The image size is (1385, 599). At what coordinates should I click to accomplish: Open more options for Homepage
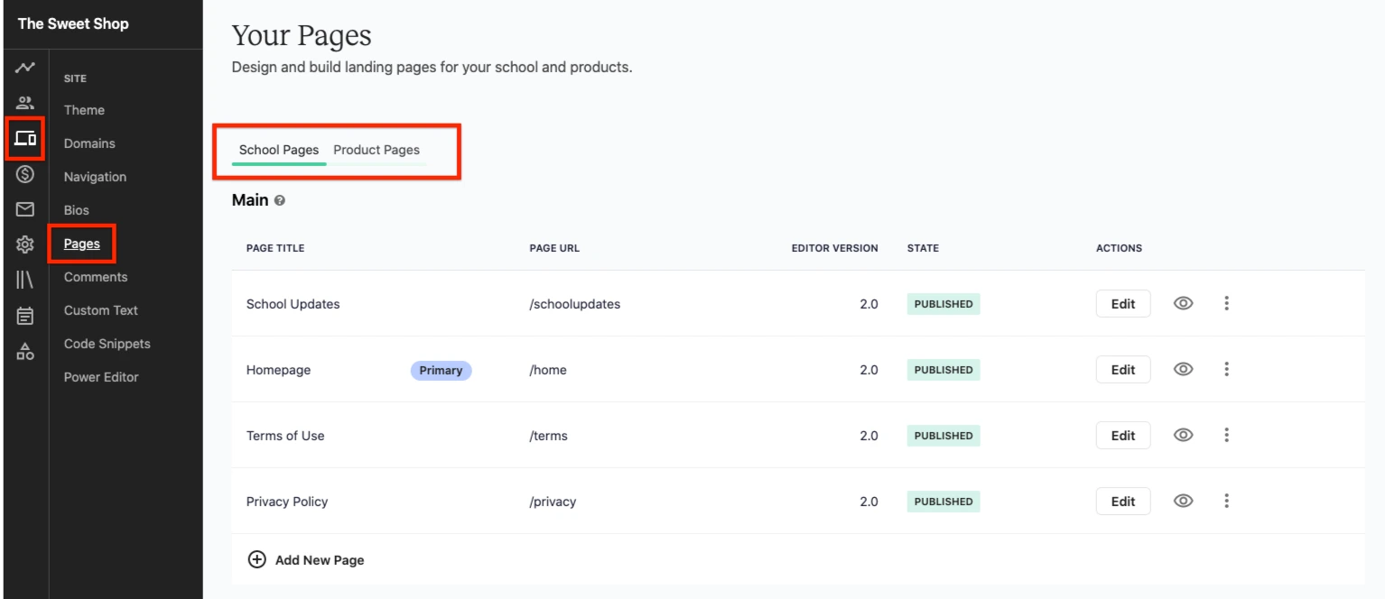tap(1226, 369)
